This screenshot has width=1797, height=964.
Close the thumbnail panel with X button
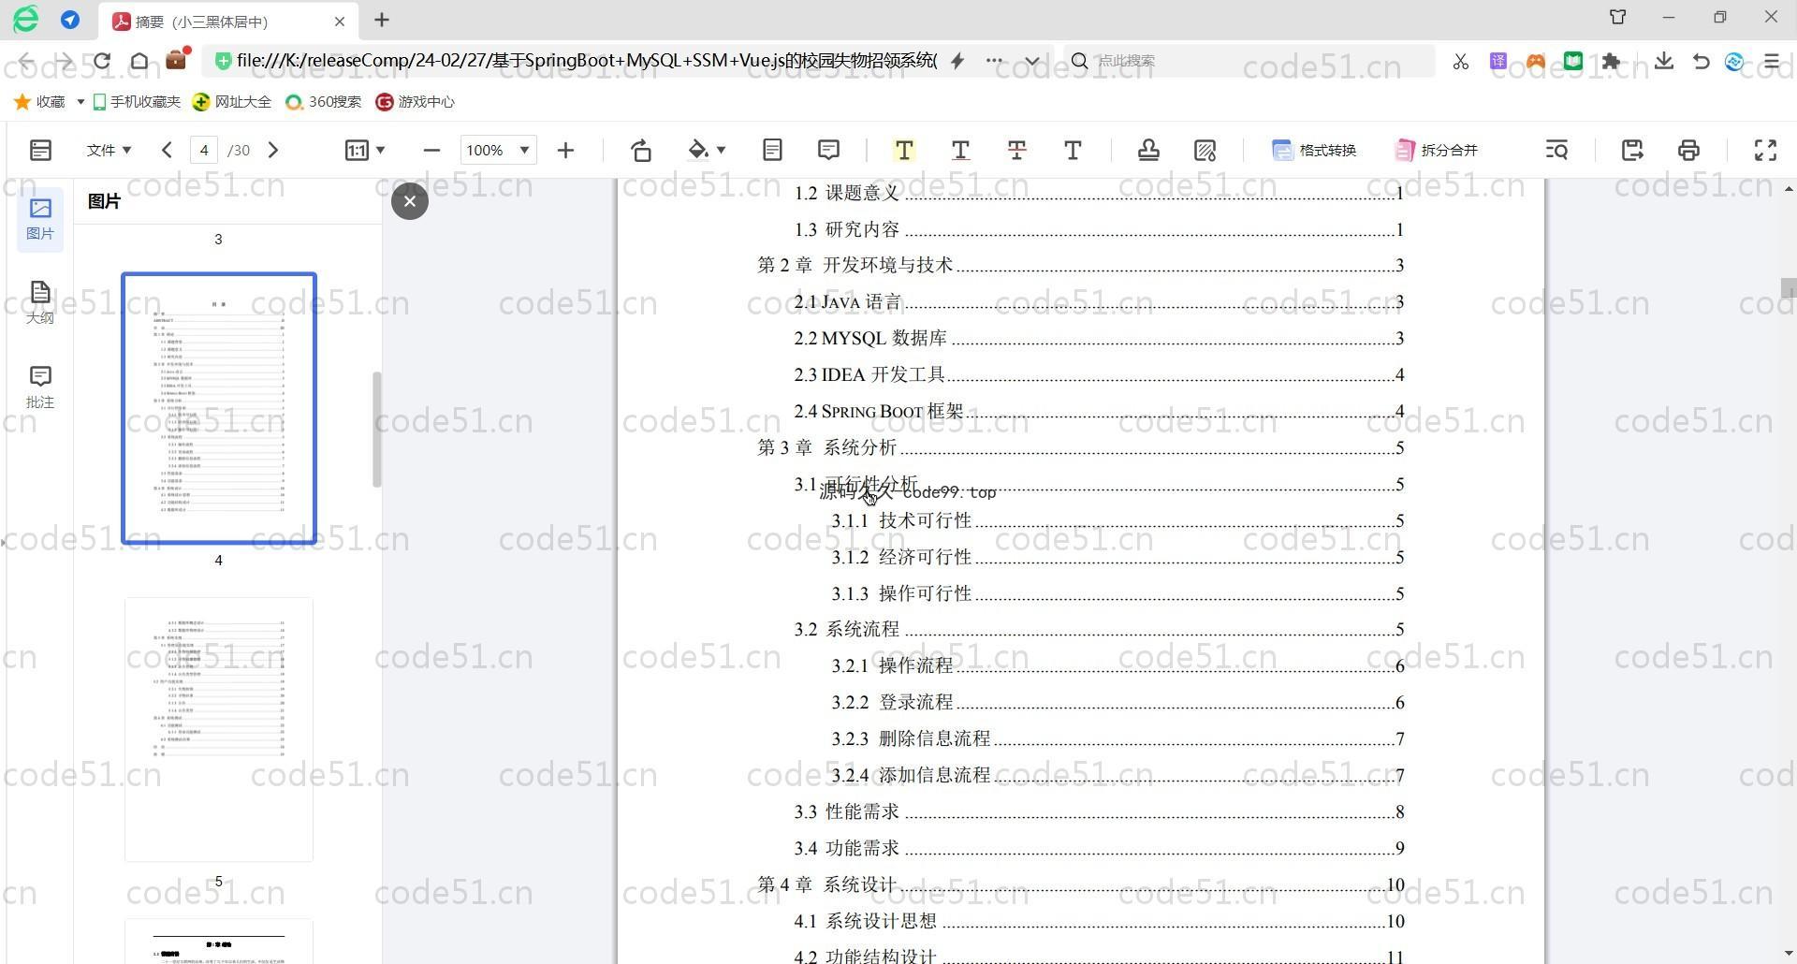point(409,201)
